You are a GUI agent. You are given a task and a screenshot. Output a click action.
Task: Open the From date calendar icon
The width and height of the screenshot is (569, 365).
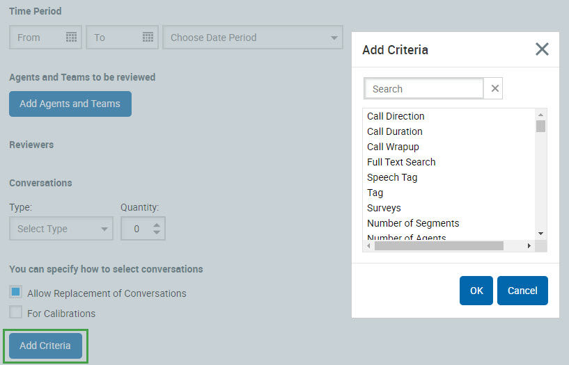click(x=71, y=38)
